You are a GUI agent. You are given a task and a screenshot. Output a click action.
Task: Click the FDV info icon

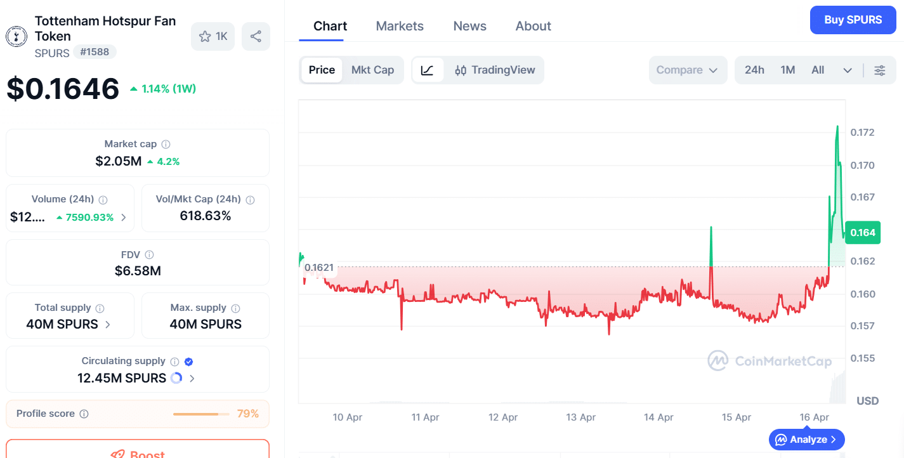pos(149,255)
